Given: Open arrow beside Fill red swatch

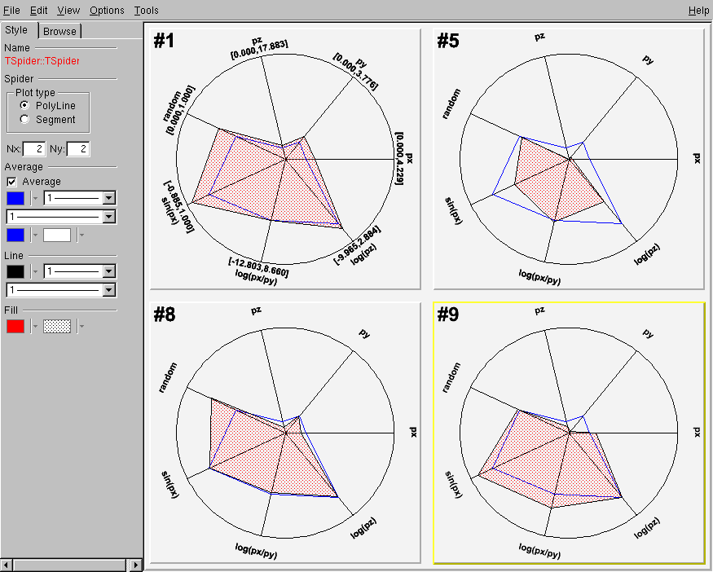Looking at the screenshot, I should tap(35, 326).
